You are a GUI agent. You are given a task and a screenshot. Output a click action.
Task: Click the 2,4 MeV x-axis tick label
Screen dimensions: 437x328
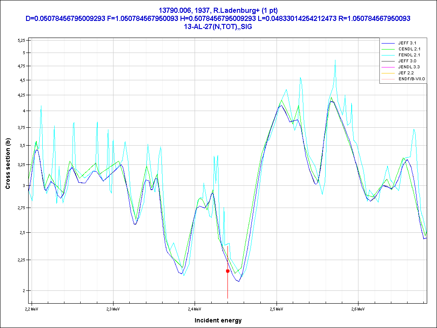[x=195, y=308]
